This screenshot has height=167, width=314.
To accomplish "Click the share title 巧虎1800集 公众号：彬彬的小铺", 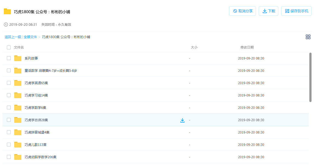I will pos(42,12).
